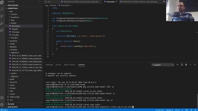
Task: Click the terminal command input line
Action: coord(89,107)
